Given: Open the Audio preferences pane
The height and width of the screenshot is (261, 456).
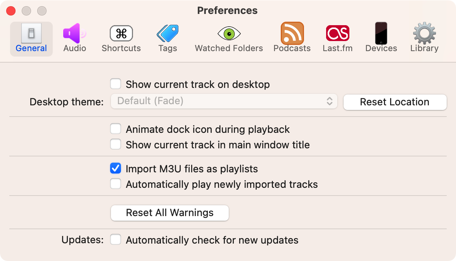Looking at the screenshot, I should tap(75, 39).
